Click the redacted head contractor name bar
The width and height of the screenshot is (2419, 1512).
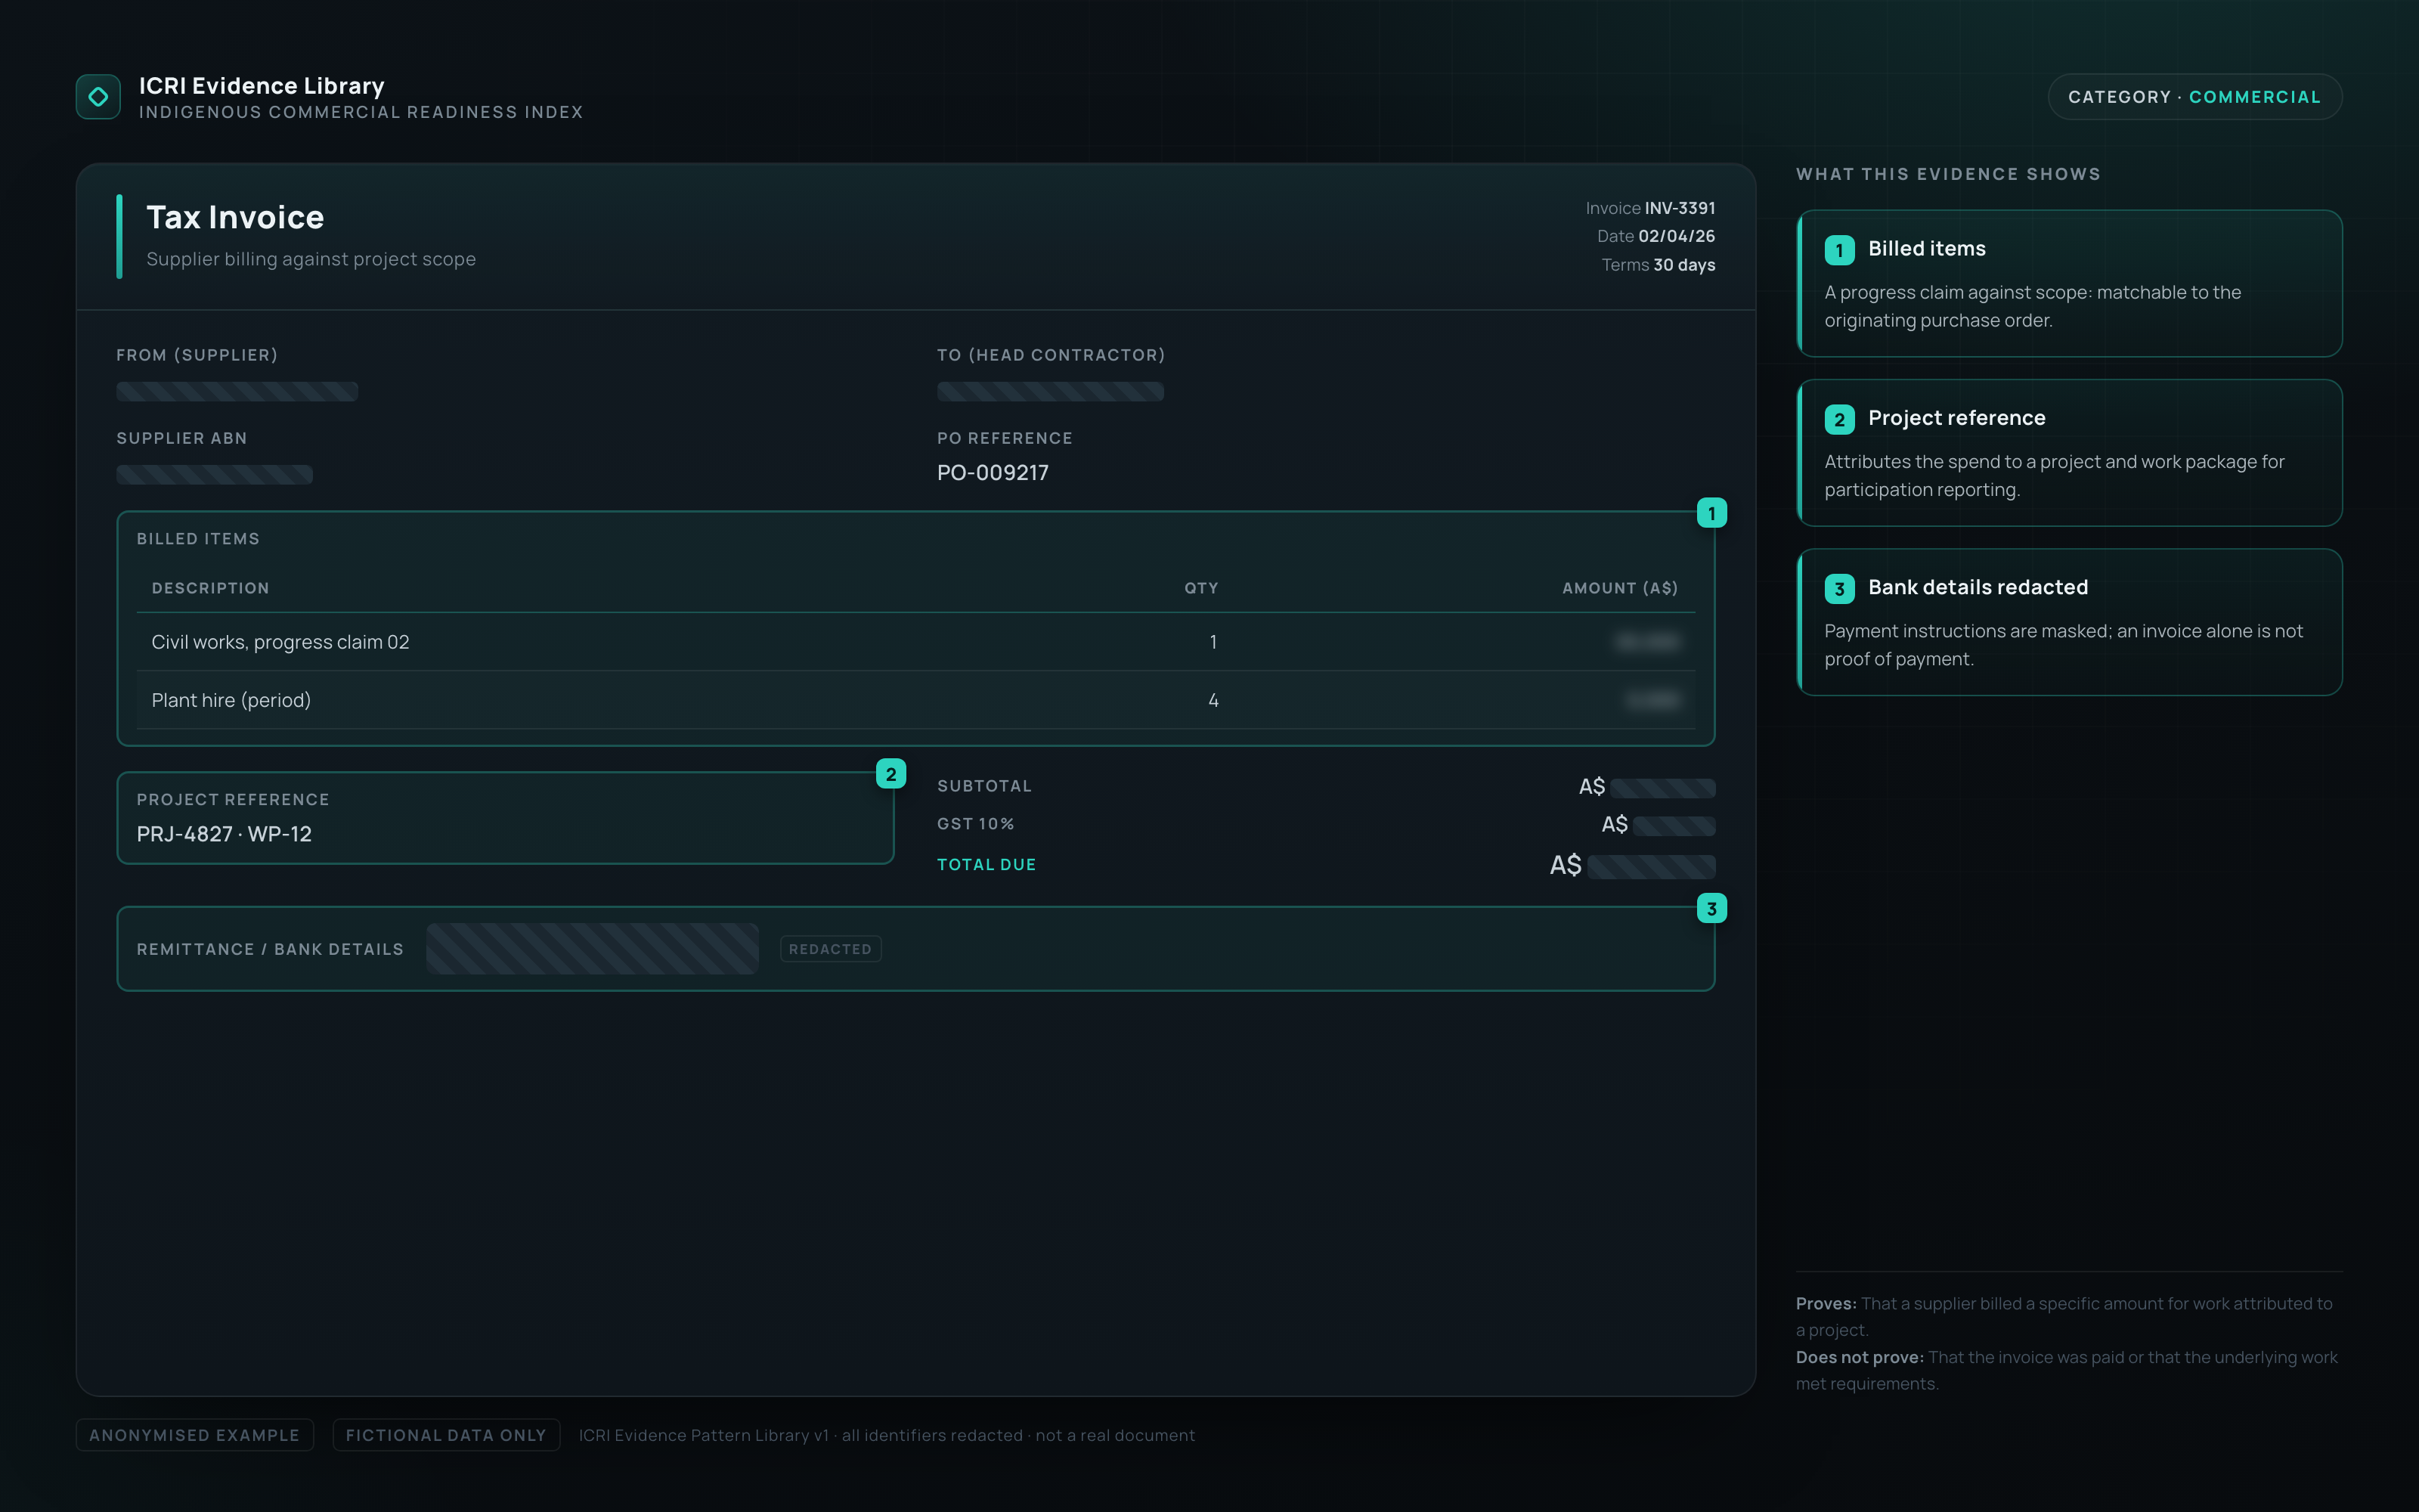pyautogui.click(x=1051, y=392)
